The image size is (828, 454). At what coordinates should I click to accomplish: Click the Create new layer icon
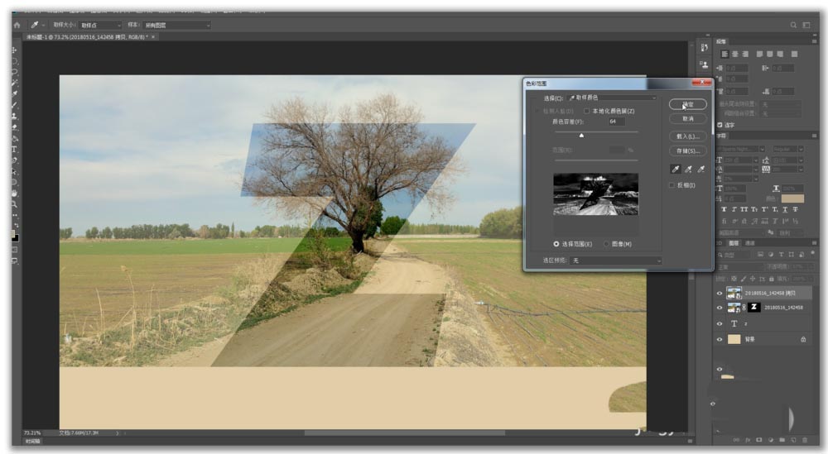point(794,440)
